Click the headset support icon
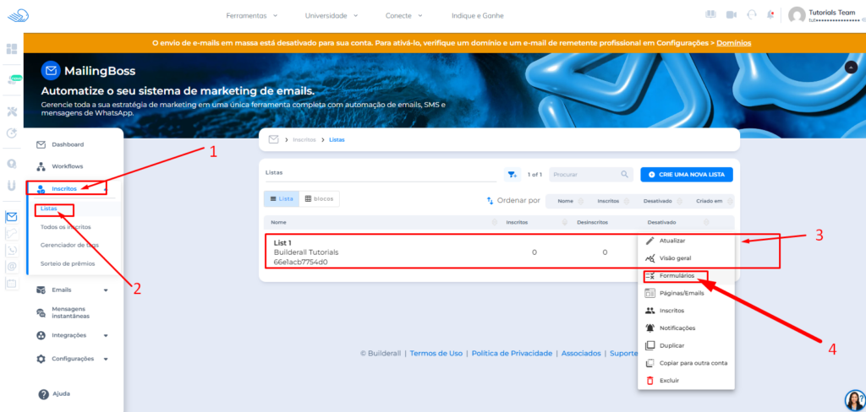This screenshot has height=412, width=866. point(751,15)
